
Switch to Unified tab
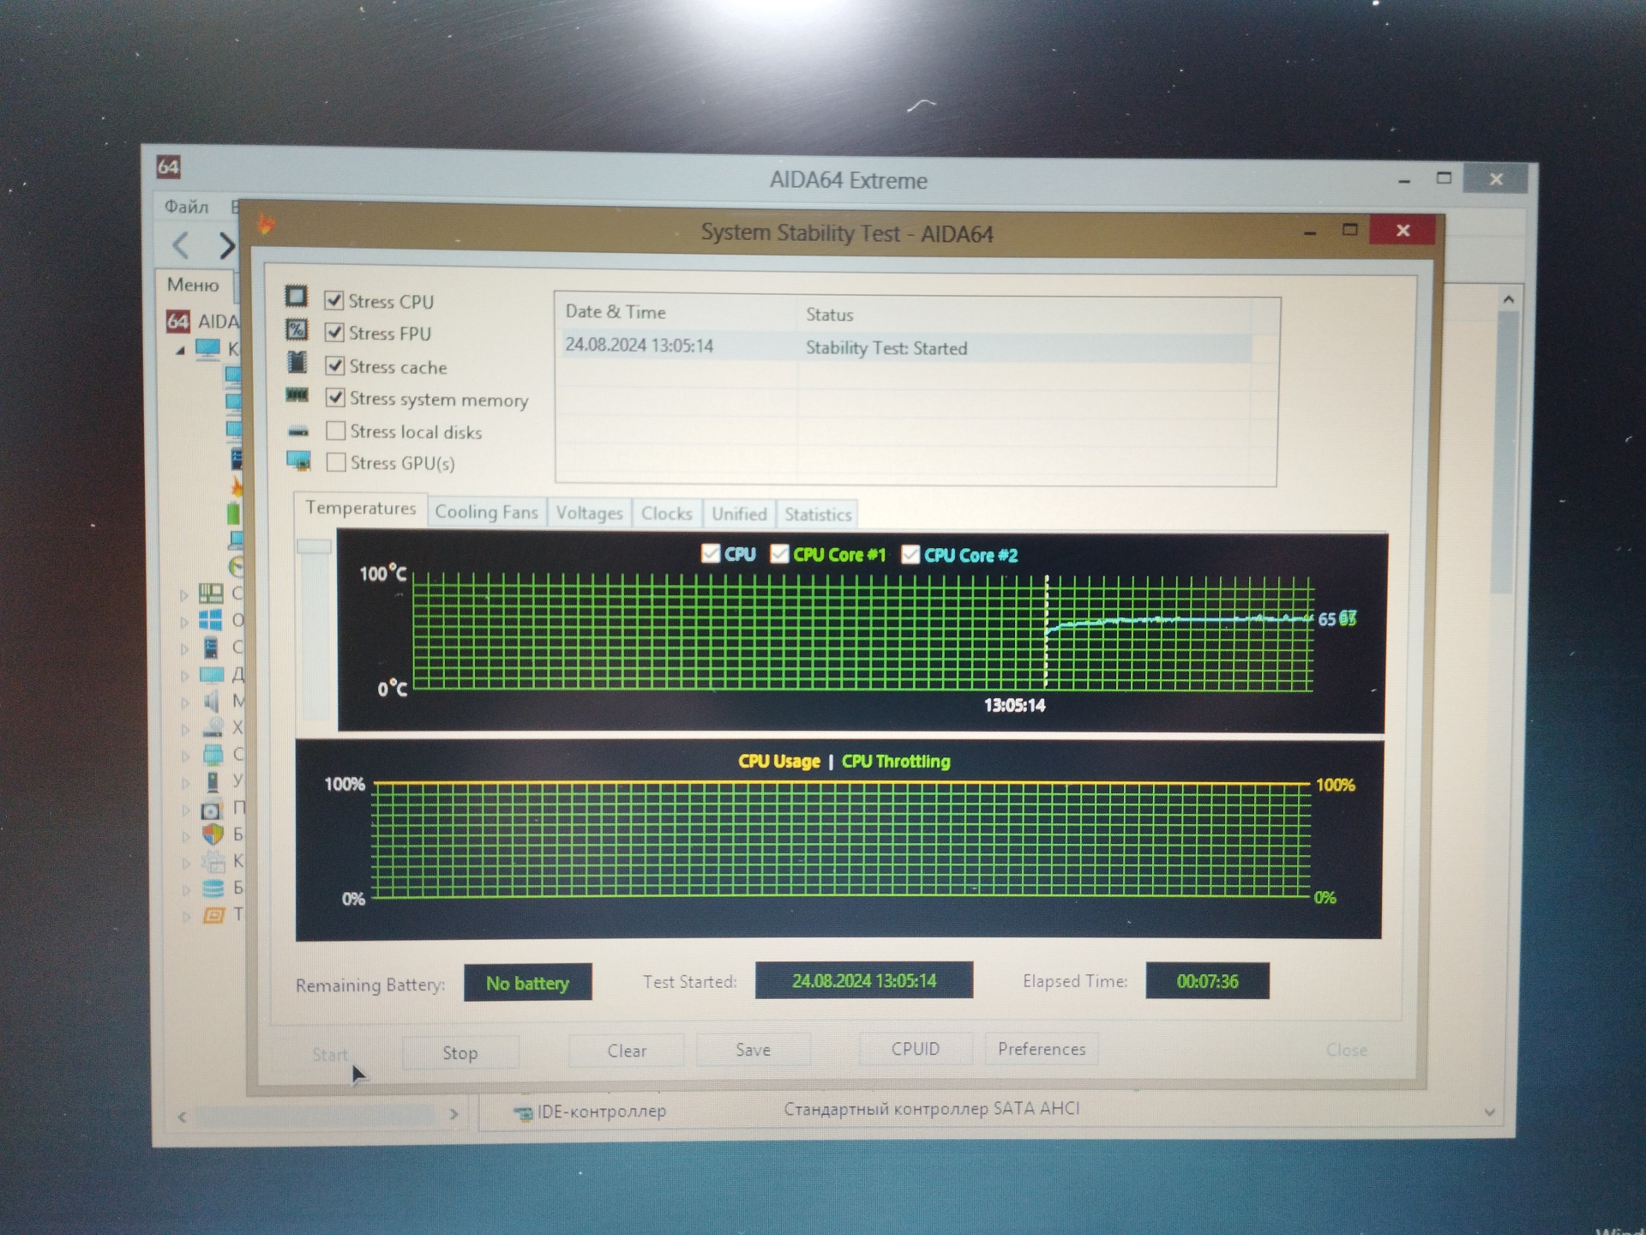tap(739, 514)
